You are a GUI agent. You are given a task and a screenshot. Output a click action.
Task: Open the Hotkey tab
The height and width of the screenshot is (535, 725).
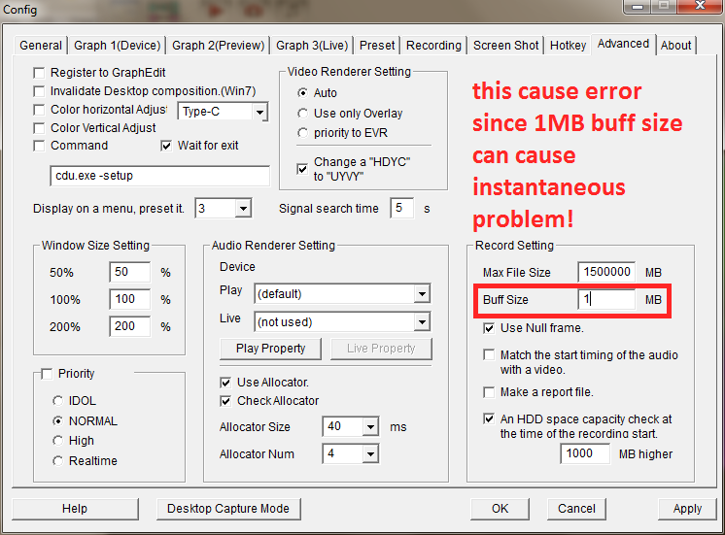(568, 46)
